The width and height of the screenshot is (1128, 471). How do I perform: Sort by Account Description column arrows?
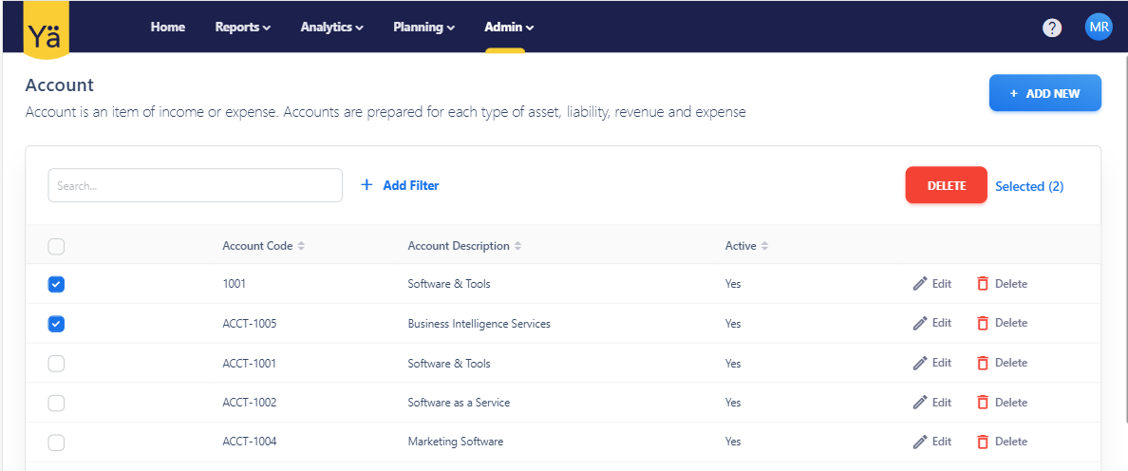click(517, 246)
